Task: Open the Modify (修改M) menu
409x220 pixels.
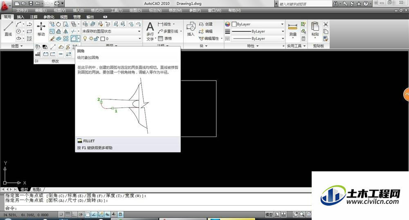Action: pyautogui.click(x=175, y=10)
